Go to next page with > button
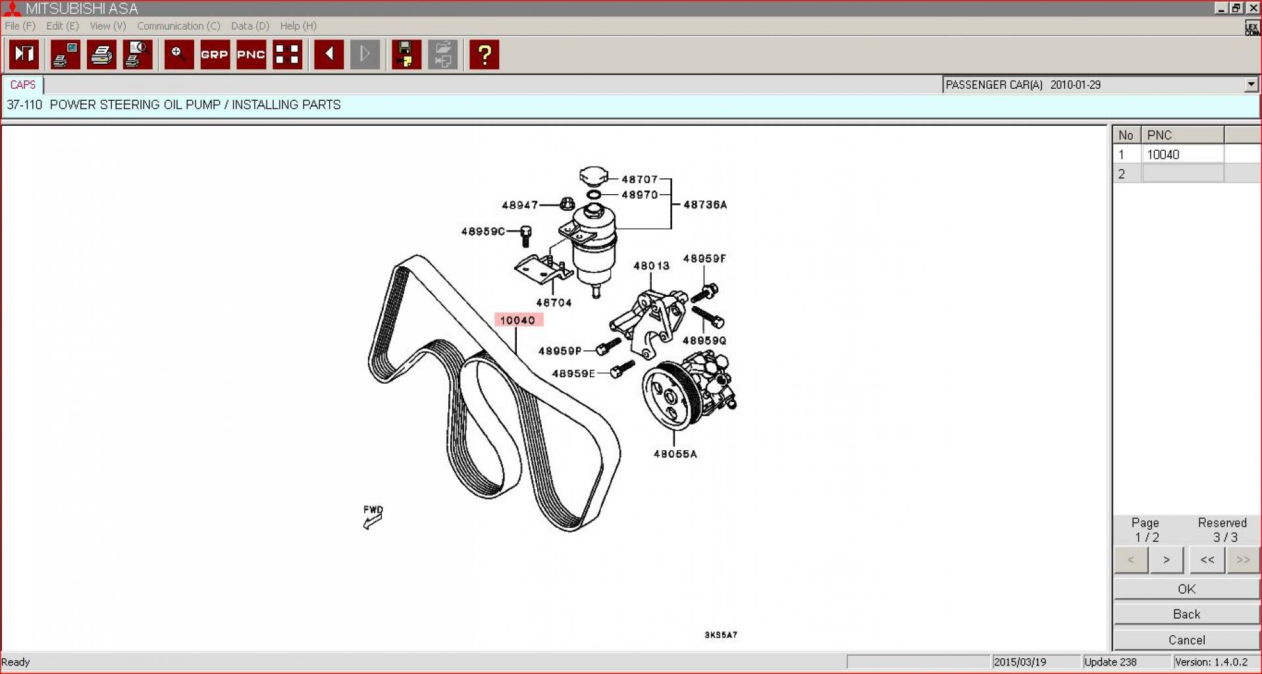Image resolution: width=1262 pixels, height=674 pixels. [1166, 560]
